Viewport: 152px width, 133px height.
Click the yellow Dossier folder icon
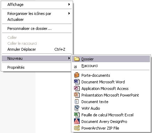point(77,59)
